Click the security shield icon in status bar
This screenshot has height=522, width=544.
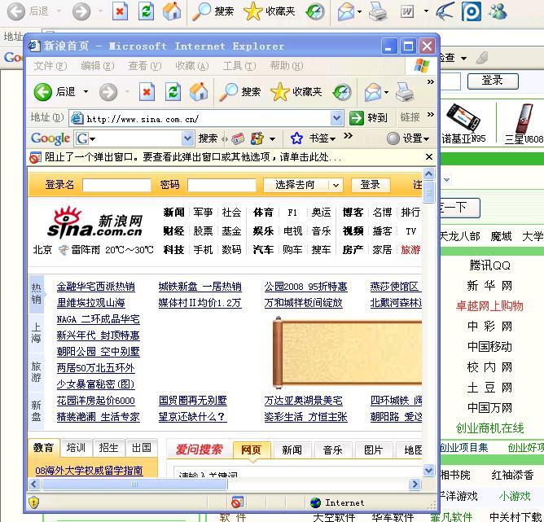pyautogui.click(x=33, y=502)
